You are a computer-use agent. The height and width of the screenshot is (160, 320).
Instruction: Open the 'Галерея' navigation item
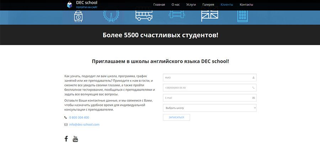pyautogui.click(x=208, y=5)
